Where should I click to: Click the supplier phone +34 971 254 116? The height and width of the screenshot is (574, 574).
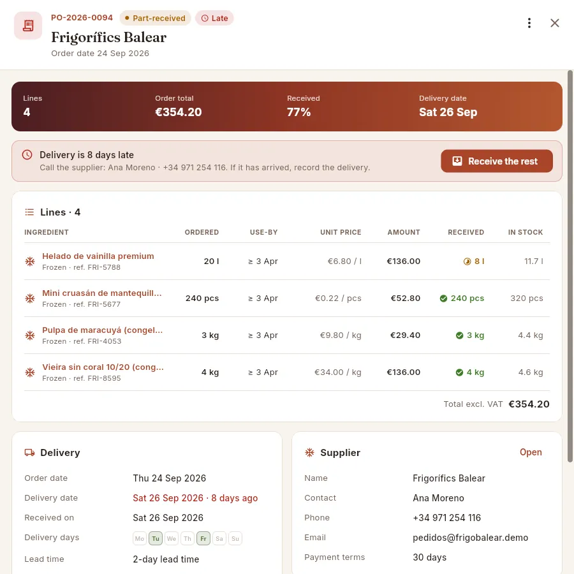coord(446,518)
